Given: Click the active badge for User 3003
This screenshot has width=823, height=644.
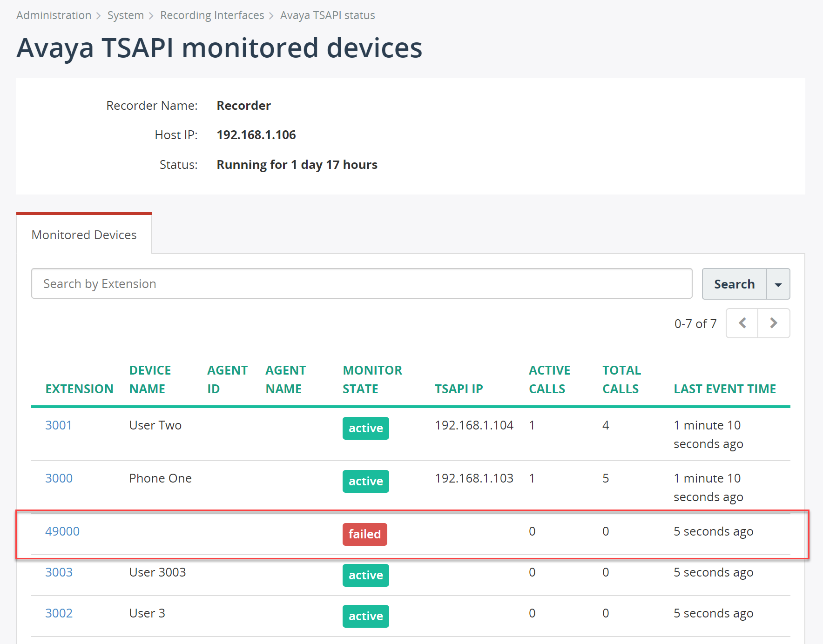Looking at the screenshot, I should (x=366, y=575).
